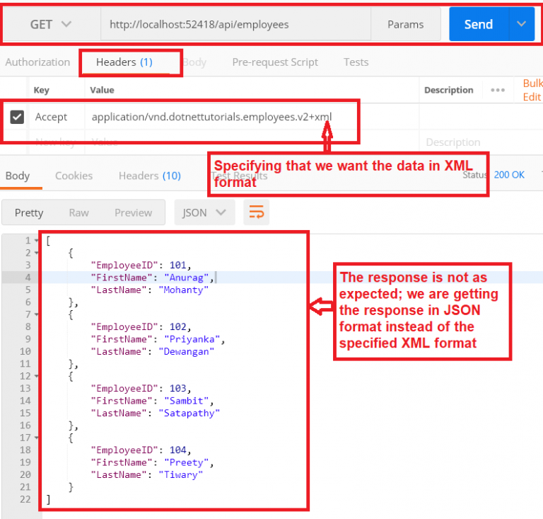Collapse the fold arrow at line 7
Viewport: 543px width, 519px height.
(36, 315)
